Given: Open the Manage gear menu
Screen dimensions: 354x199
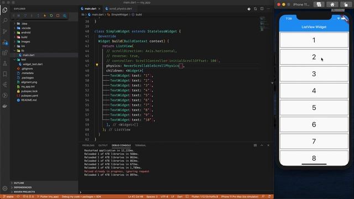Looking at the screenshot, I should coord(5,188).
